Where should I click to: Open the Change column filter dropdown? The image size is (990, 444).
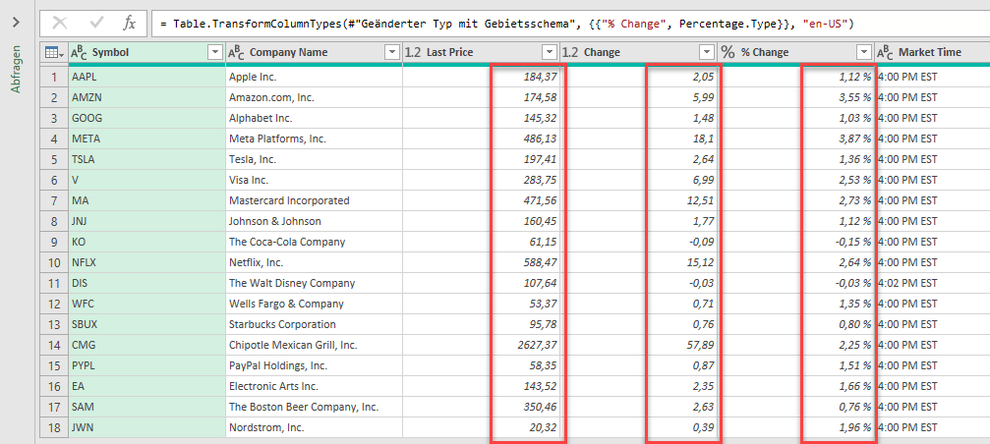coord(706,52)
